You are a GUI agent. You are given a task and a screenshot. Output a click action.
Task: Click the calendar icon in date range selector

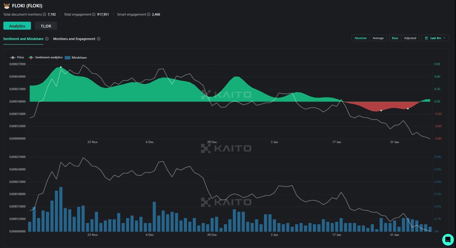pos(426,38)
